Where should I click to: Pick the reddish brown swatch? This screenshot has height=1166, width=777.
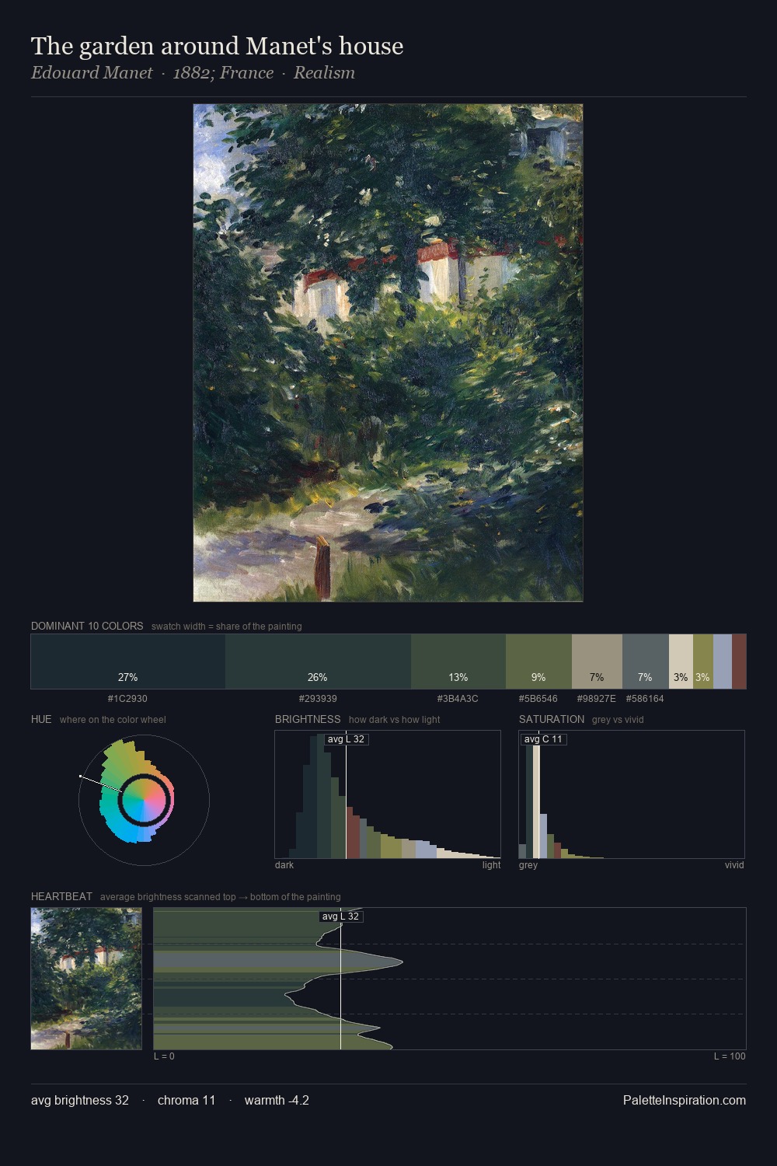click(739, 662)
